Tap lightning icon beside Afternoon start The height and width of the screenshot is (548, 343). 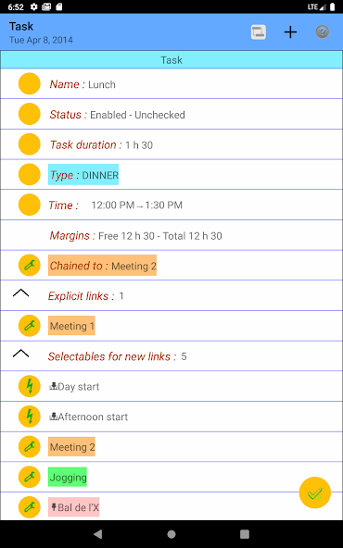(x=30, y=417)
